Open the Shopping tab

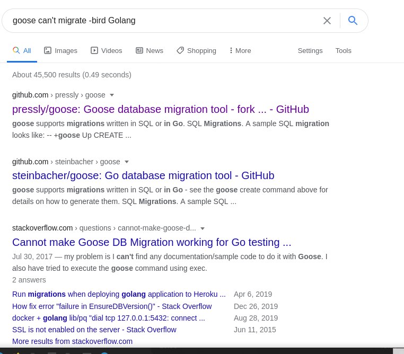point(196,50)
